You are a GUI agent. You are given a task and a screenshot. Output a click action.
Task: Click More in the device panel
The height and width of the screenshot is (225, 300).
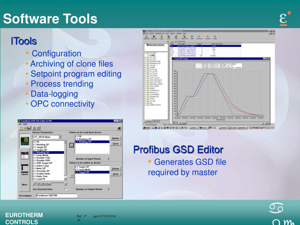pyautogui.click(x=25, y=185)
